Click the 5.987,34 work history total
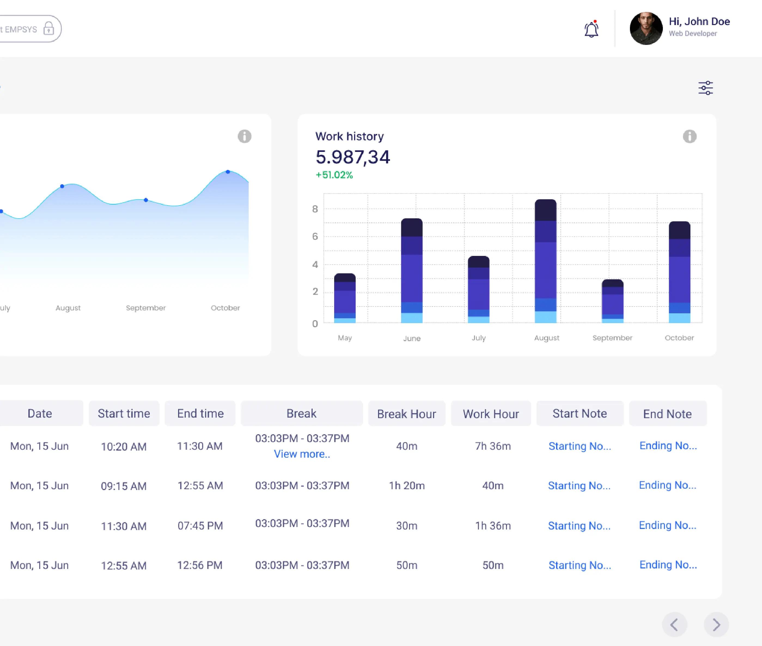This screenshot has width=762, height=646. [x=353, y=157]
